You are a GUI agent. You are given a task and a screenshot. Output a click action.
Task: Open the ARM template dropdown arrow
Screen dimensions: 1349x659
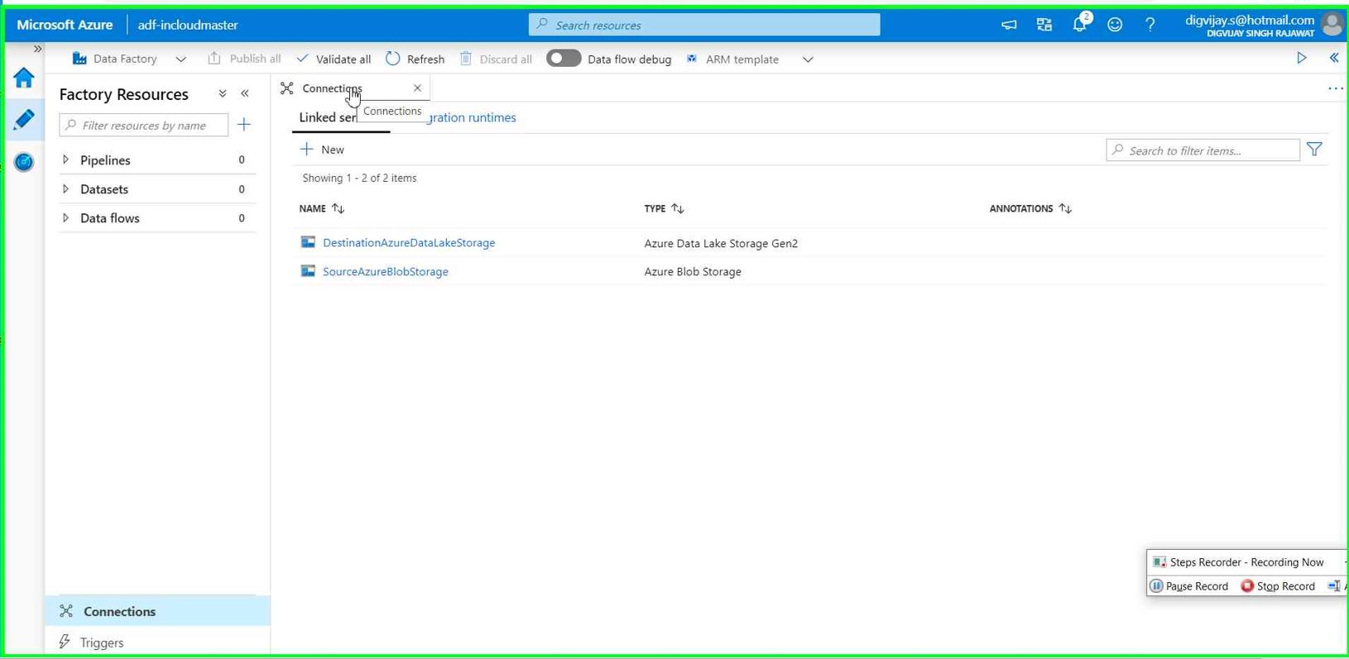coord(808,60)
